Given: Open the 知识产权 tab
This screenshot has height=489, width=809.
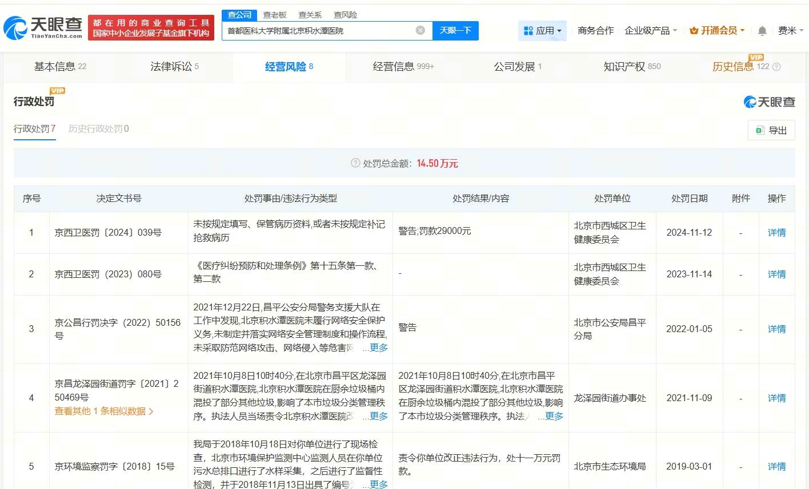Looking at the screenshot, I should point(632,67).
